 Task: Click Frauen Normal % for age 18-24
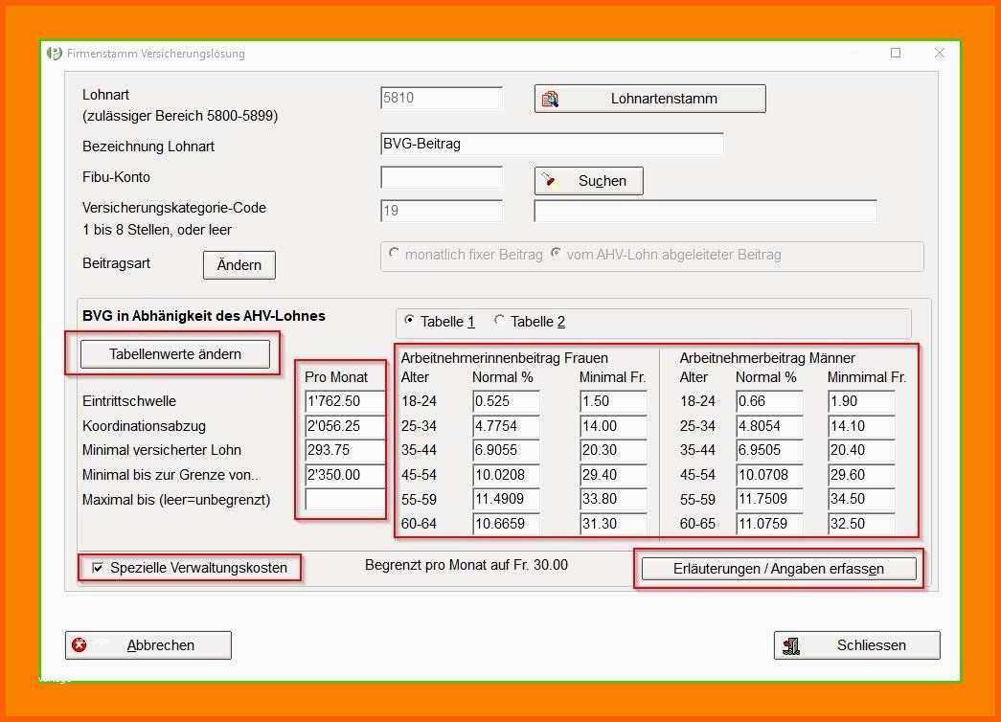[505, 402]
